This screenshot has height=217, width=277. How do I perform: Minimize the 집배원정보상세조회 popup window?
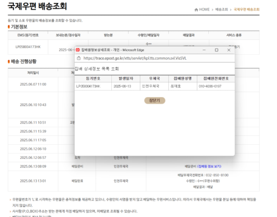(204, 50)
